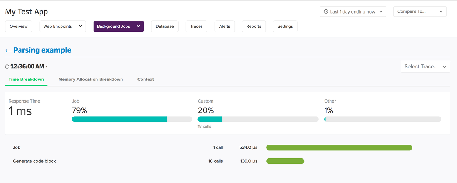
Task: Switch to the Context tab
Action: 146,79
